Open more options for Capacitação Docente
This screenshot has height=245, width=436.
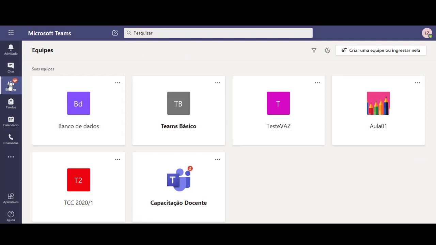(218, 159)
